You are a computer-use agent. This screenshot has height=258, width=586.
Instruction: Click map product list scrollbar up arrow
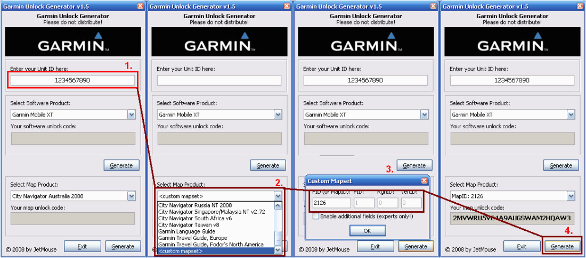click(278, 205)
